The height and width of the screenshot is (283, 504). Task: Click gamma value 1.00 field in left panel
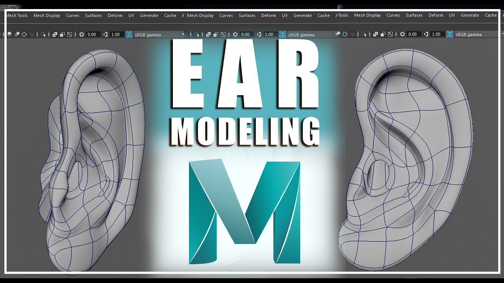point(117,35)
